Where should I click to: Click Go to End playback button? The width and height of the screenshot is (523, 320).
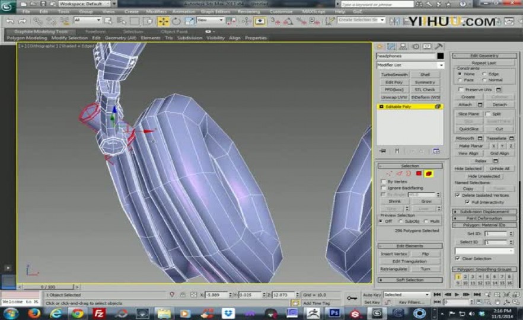[477, 295]
